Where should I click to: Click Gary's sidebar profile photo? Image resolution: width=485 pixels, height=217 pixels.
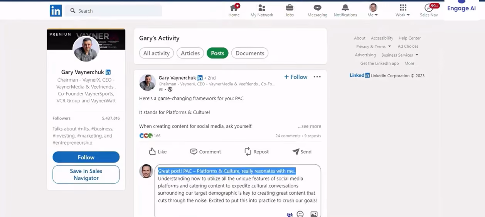[x=86, y=49]
